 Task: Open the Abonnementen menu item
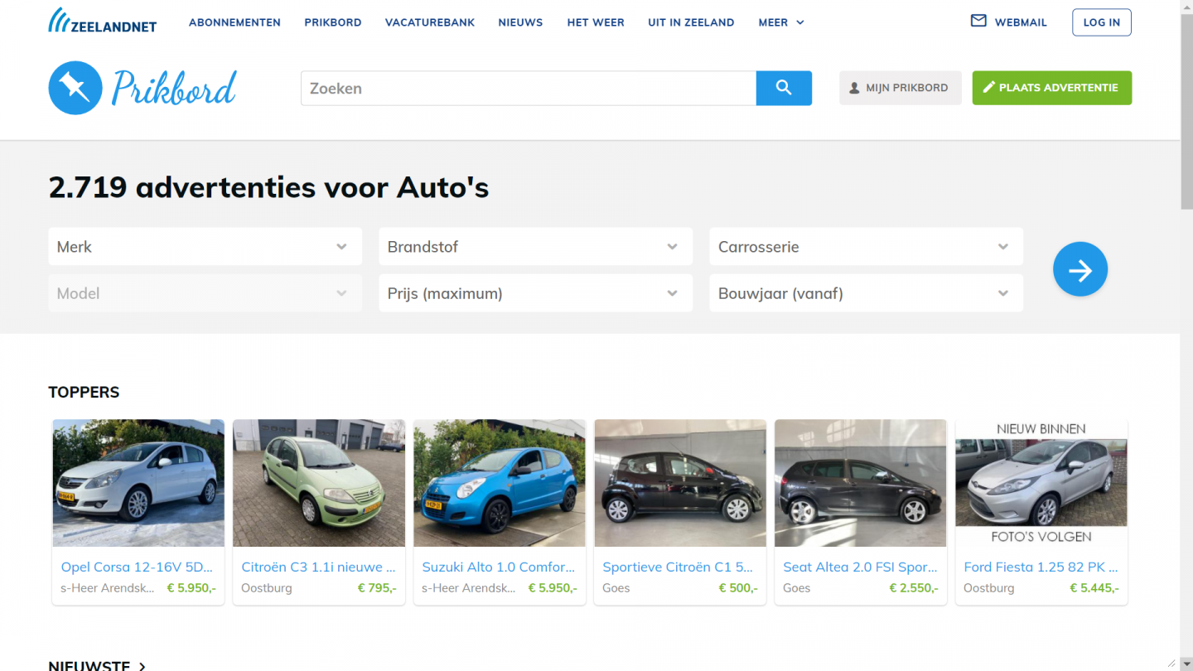(234, 22)
